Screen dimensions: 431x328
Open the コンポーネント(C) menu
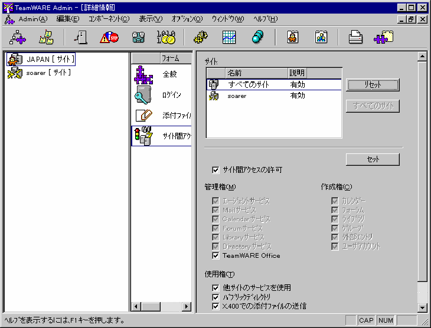109,19
